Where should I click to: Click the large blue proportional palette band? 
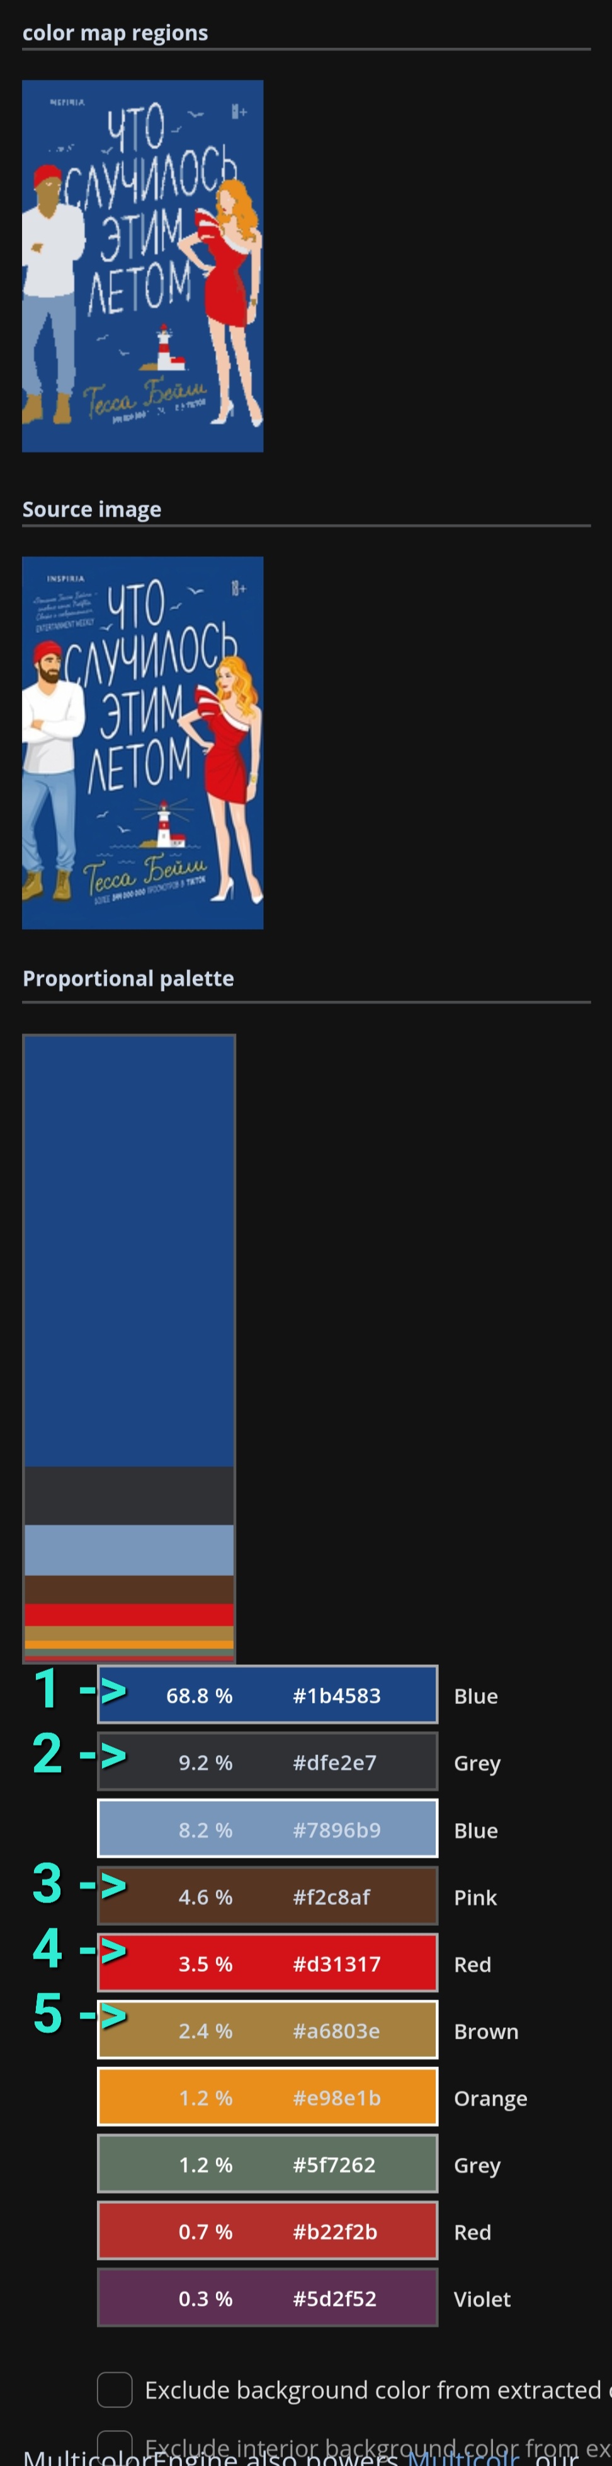point(129,1250)
